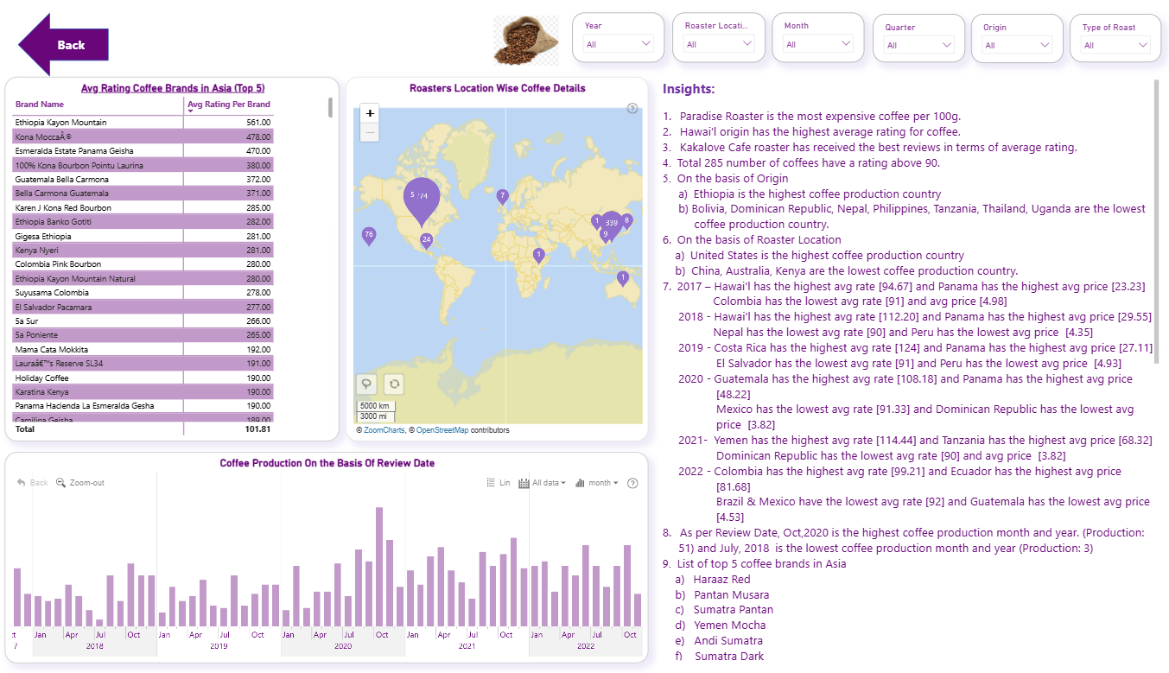
Task: Click Zoom-out on the production chart
Action: point(80,483)
